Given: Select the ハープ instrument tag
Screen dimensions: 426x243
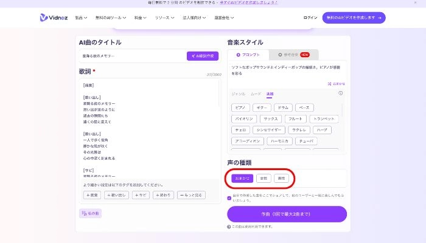Looking at the screenshot, I should (322, 130).
